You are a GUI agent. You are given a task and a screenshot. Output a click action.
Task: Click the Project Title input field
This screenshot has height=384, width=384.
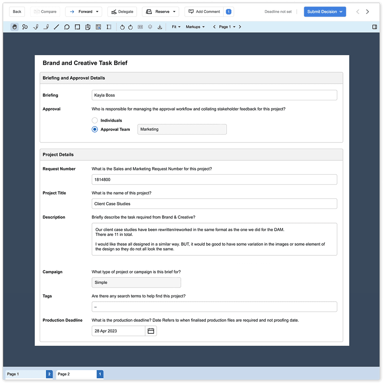214,204
